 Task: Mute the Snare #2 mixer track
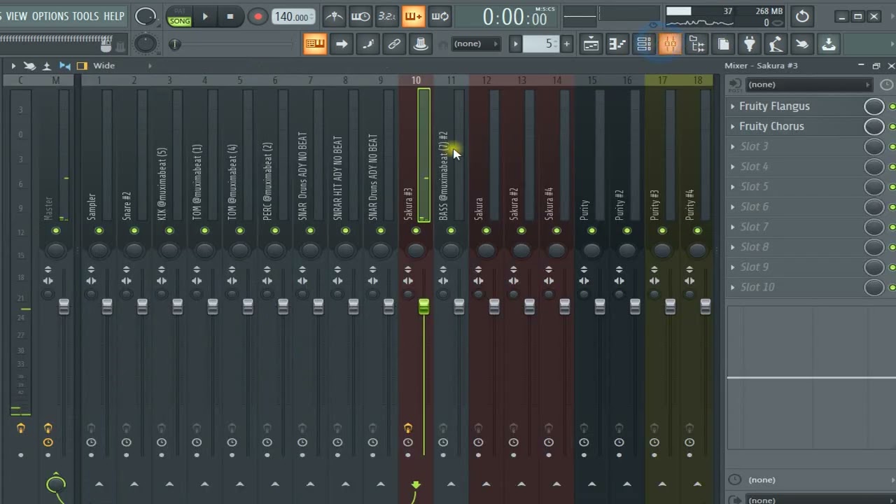pos(134,231)
